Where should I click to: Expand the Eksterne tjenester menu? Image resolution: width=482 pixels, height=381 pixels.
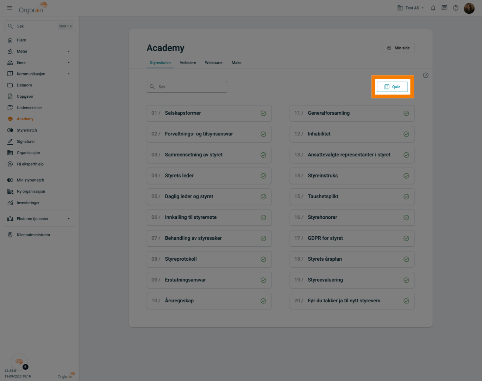click(69, 219)
